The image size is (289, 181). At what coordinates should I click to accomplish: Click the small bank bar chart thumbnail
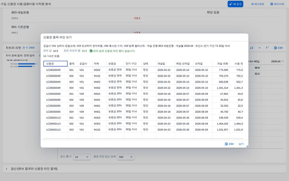click(22, 63)
